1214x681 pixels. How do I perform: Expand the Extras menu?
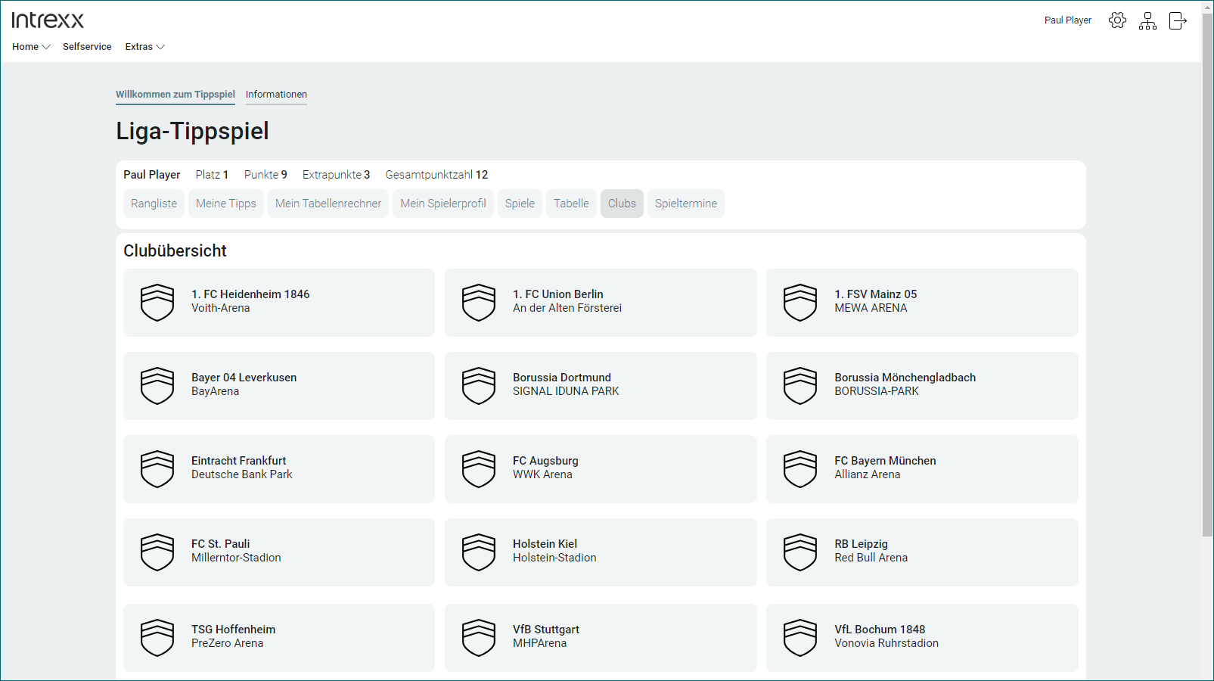pyautogui.click(x=144, y=47)
